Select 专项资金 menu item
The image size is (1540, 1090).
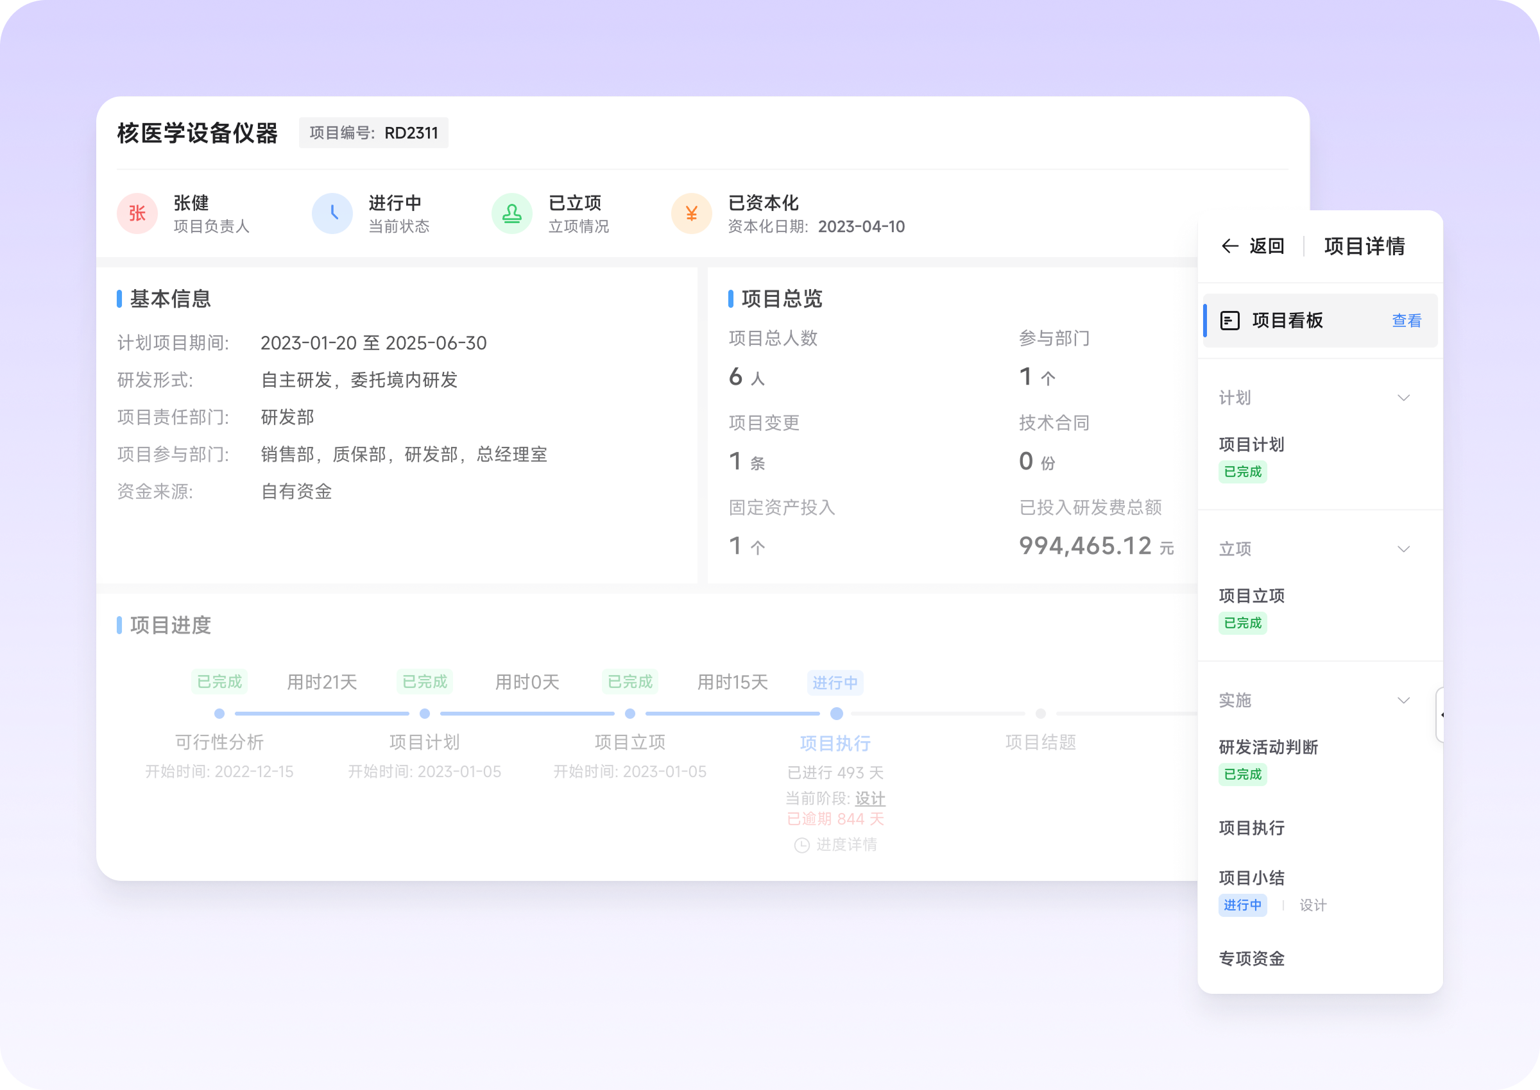coord(1251,959)
